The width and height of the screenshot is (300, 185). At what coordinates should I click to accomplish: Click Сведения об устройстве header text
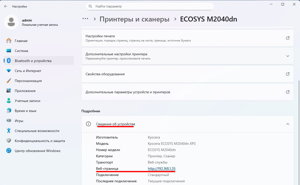116,124
